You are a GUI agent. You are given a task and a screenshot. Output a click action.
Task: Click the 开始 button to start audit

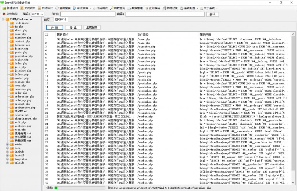[x=55, y=27]
